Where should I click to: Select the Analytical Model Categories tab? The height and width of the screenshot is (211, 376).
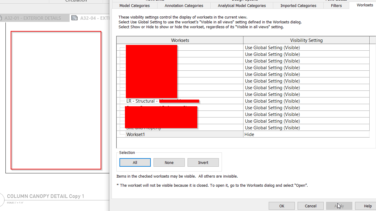242,5
